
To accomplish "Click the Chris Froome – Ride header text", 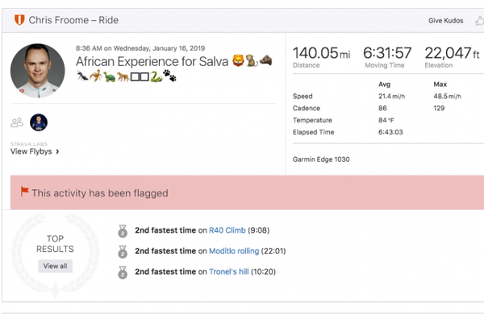I will (73, 20).
